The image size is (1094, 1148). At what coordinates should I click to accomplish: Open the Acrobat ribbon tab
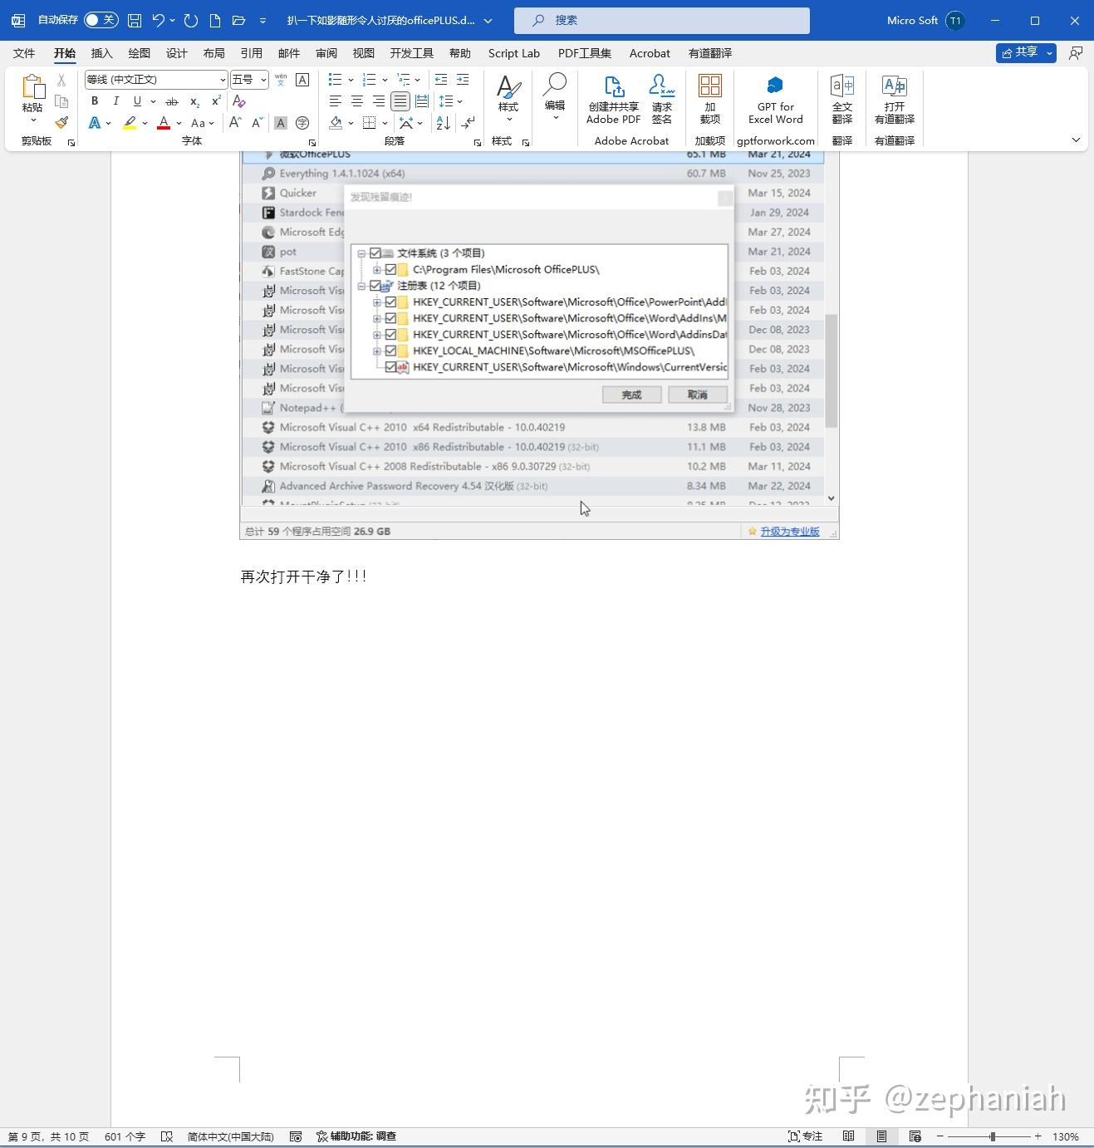pos(649,53)
